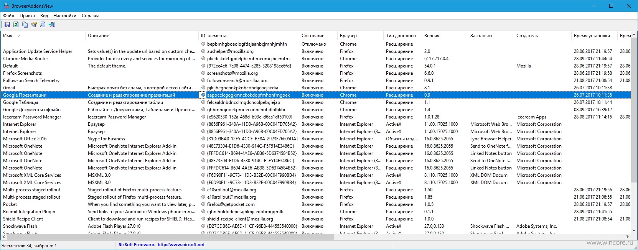Image resolution: width=638 pixels, height=250 pixels.
Task: Sort by the Версия column header
Action: 445,36
